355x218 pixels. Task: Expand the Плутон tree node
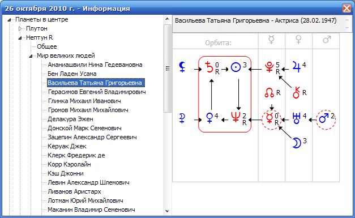coord(20,29)
